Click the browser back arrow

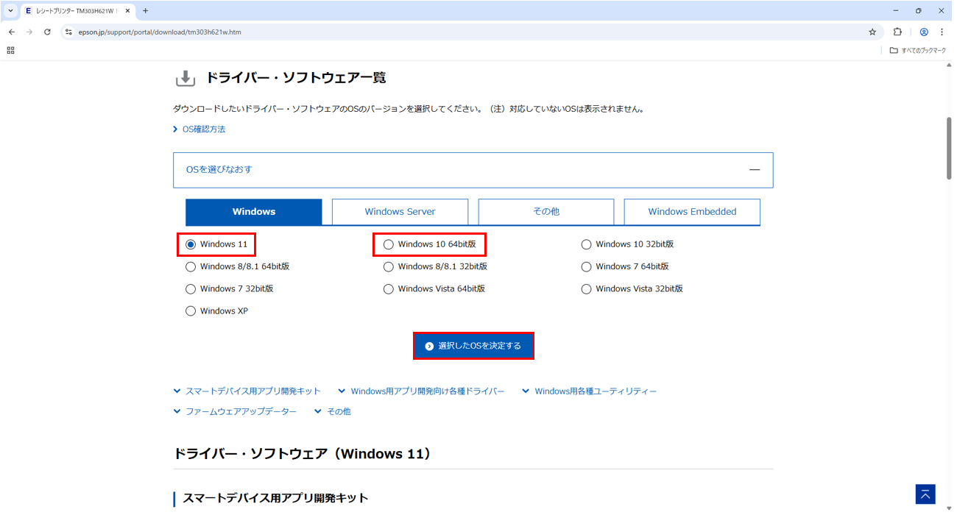[12, 32]
